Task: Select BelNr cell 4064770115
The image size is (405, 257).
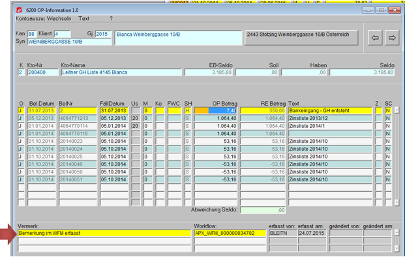Action: coord(78,134)
